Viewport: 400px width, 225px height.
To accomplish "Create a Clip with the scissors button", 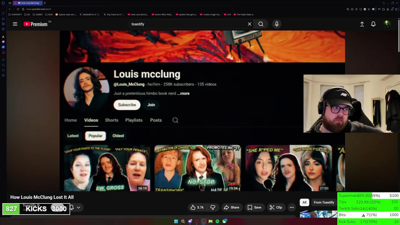I will 276,207.
